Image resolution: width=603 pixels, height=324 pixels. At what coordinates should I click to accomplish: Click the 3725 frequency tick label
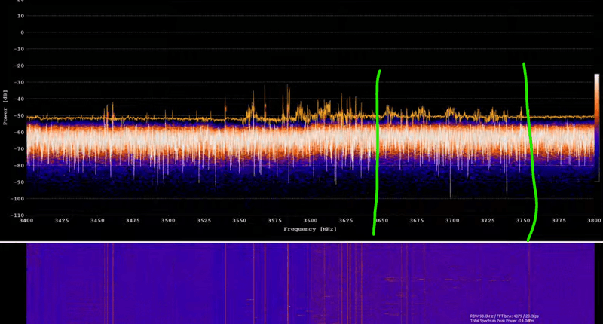click(488, 220)
